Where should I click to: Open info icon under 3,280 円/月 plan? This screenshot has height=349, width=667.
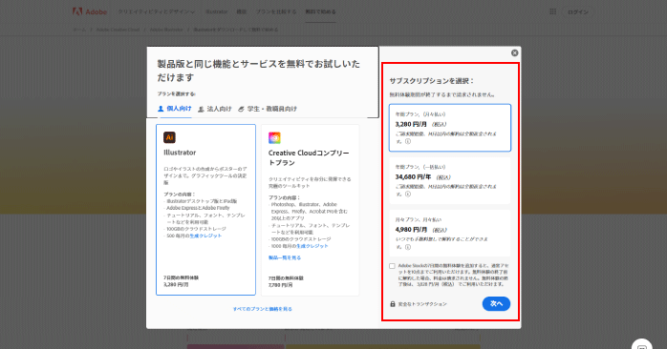[x=408, y=141]
